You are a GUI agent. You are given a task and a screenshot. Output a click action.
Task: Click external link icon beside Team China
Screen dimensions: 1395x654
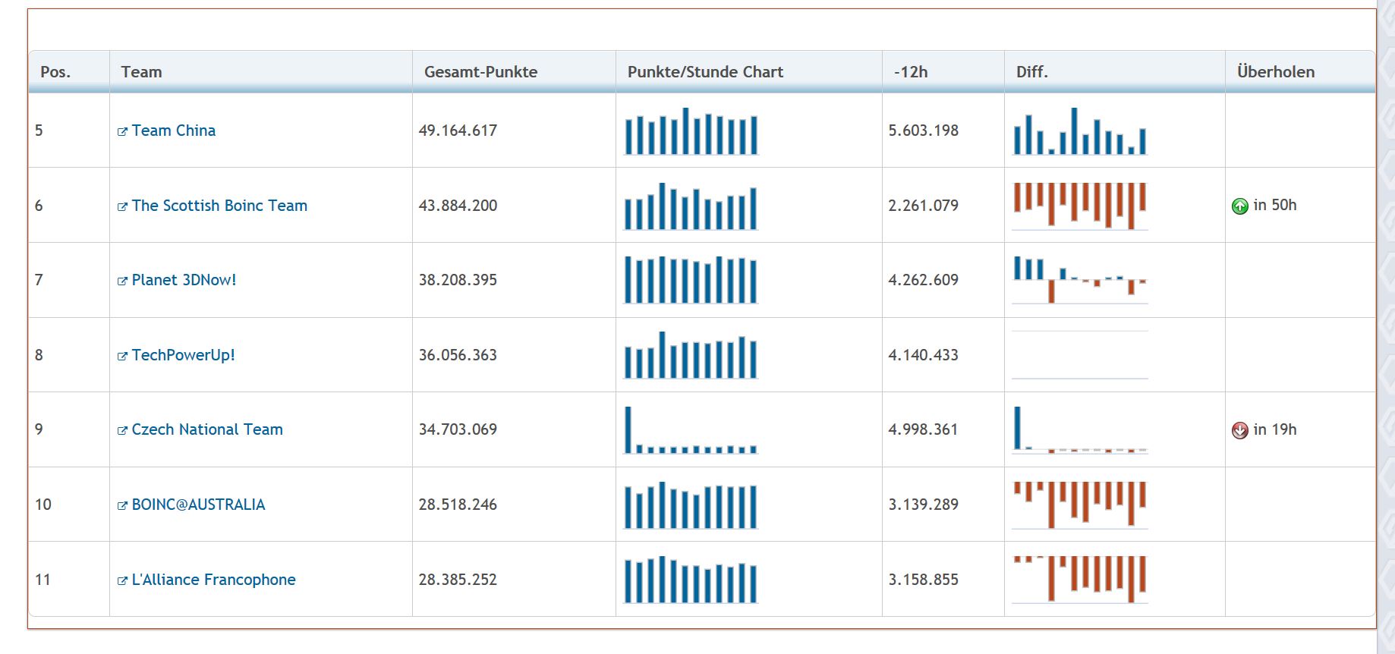point(122,132)
